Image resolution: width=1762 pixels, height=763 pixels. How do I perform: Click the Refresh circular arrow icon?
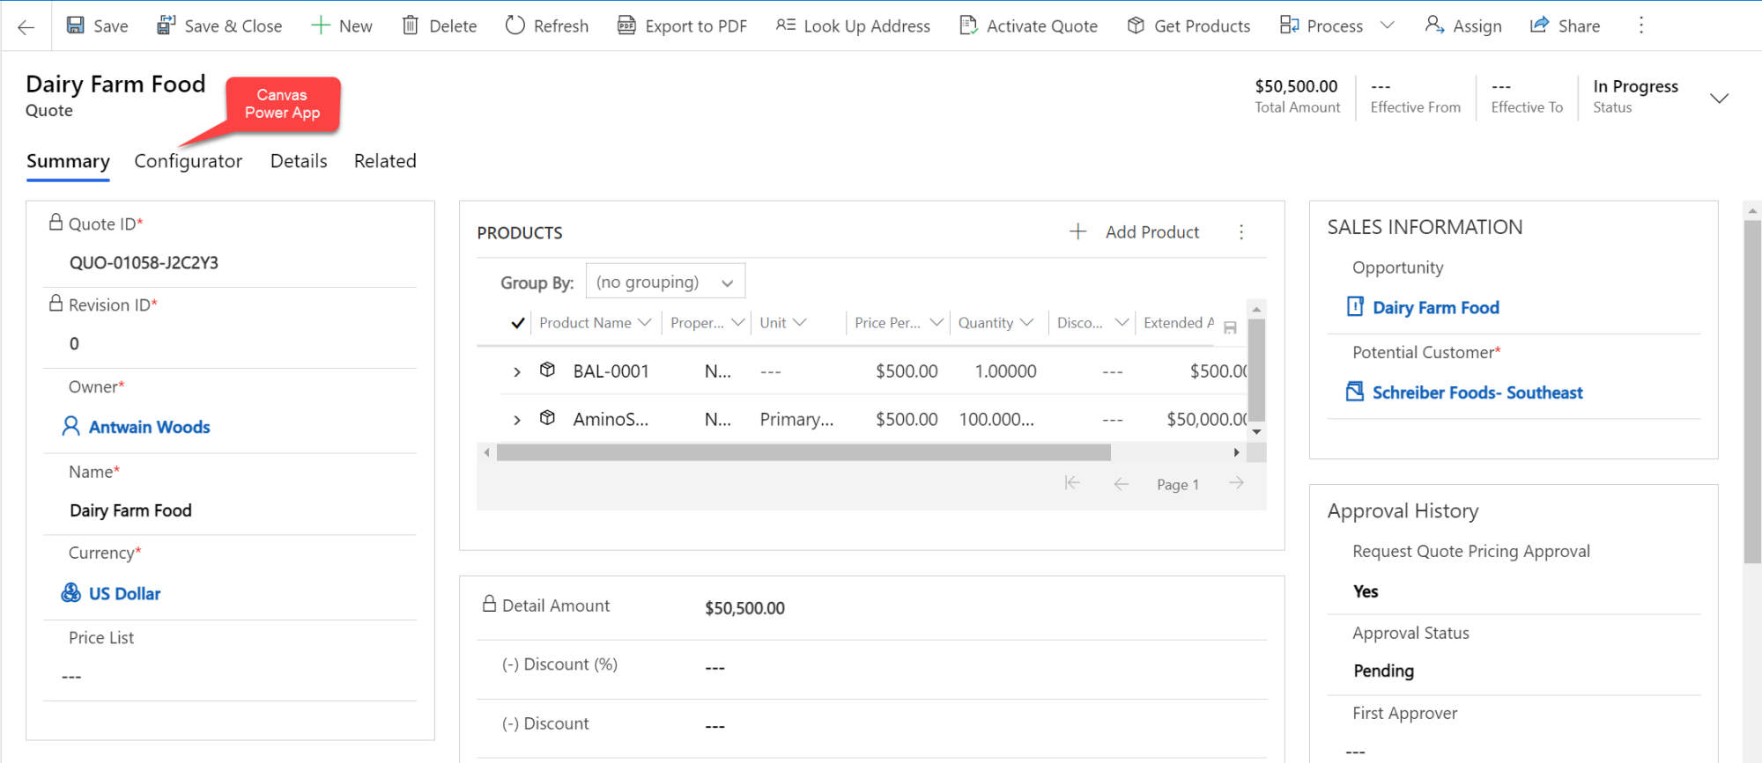coord(515,26)
